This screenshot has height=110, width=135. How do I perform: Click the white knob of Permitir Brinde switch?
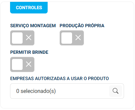click(x=17, y=64)
